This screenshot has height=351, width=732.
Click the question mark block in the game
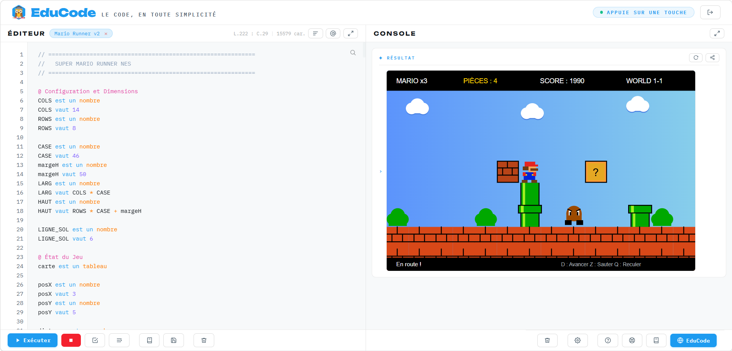[x=596, y=172]
